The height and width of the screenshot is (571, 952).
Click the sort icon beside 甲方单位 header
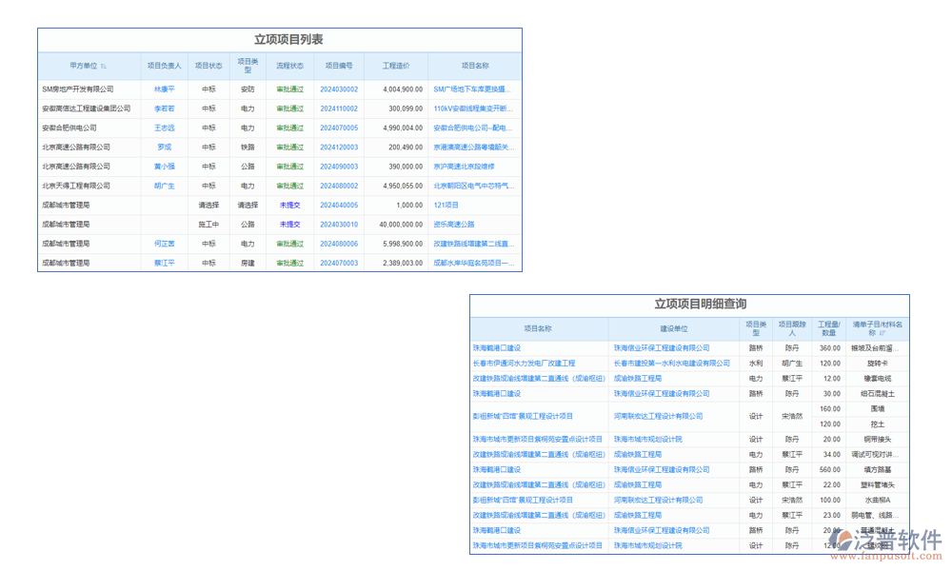point(104,67)
